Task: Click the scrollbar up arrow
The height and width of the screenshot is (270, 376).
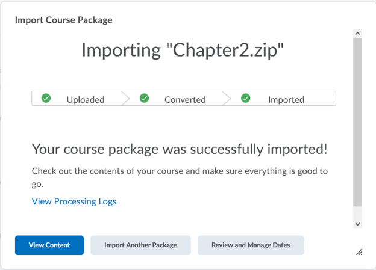Action: [x=357, y=34]
